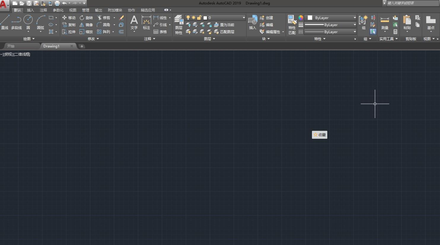Click the Plot (printer) icon in quick access toolbar
This screenshot has height=245, width=440.
(x=57, y=3)
